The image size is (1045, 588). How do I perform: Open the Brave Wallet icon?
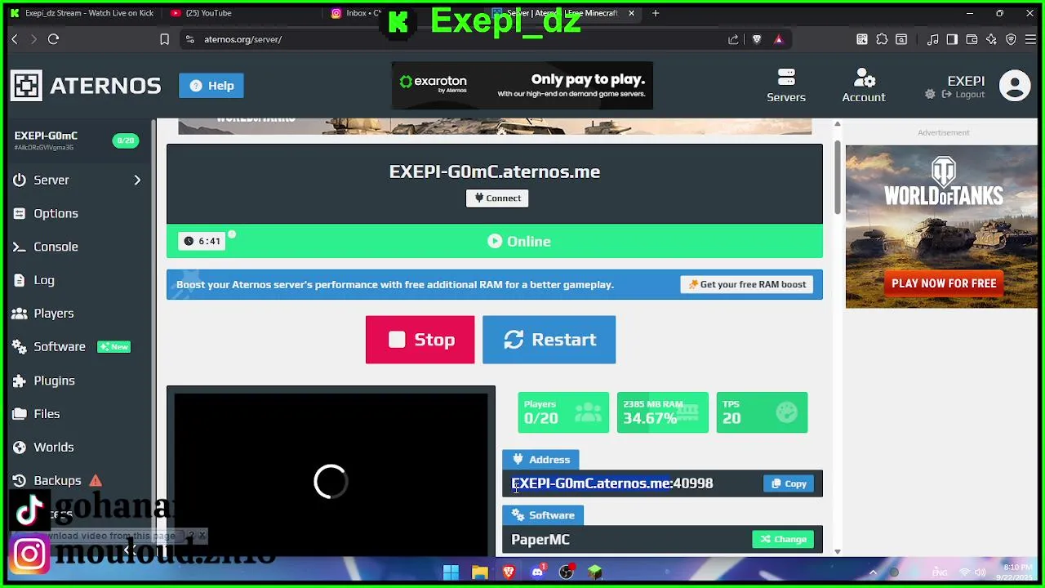coord(972,39)
